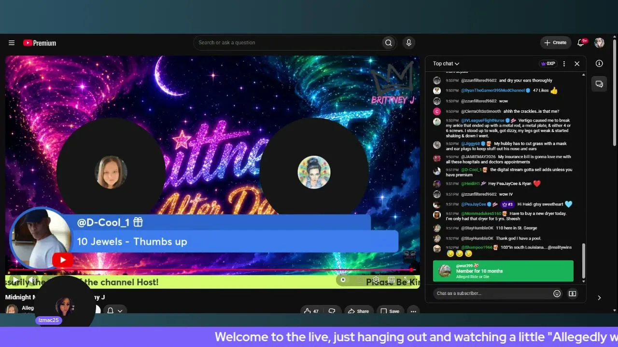Viewport: 618px width, 347px height.
Task: Click the red heart in HeidiH1's message
Action: pyautogui.click(x=537, y=184)
